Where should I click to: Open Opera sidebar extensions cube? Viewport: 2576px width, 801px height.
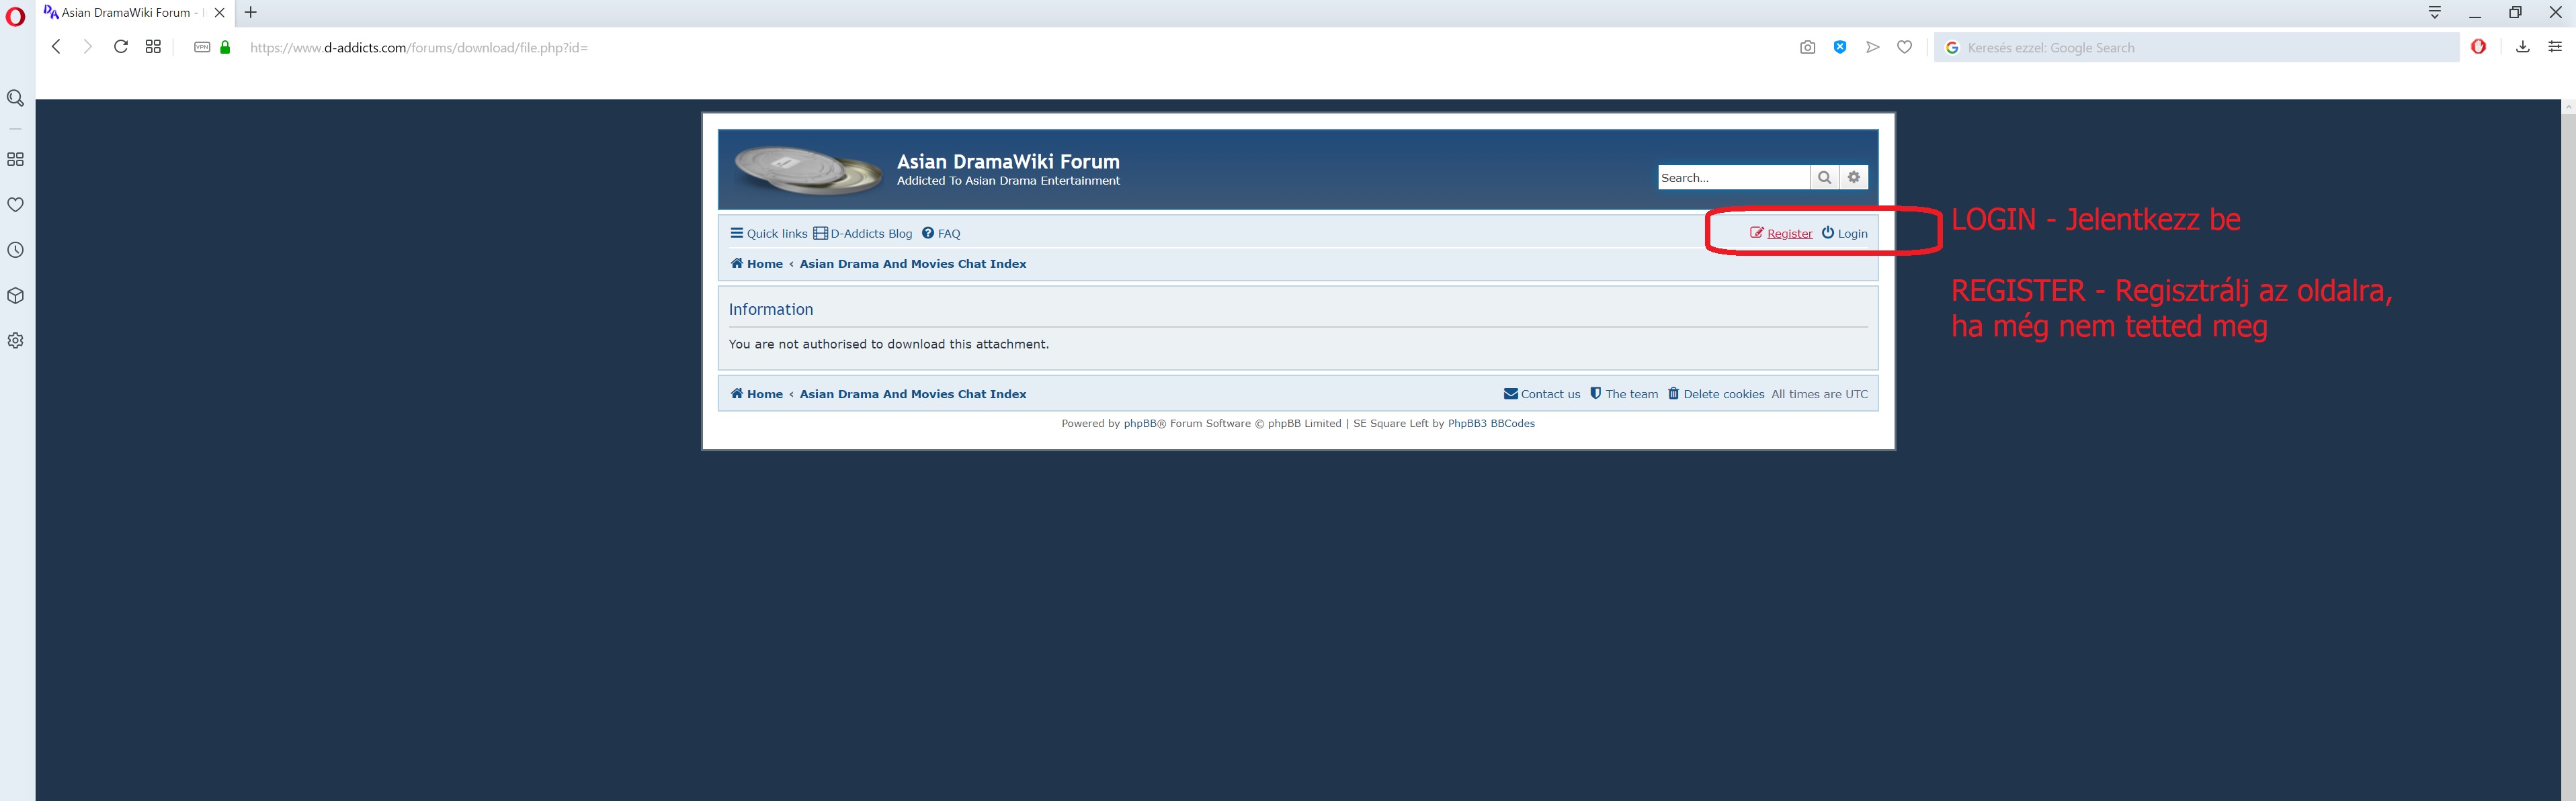[15, 295]
